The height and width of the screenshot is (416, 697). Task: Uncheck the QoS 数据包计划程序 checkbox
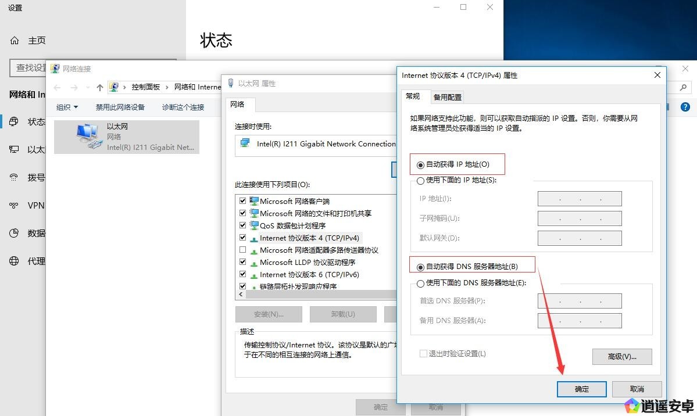pos(242,225)
